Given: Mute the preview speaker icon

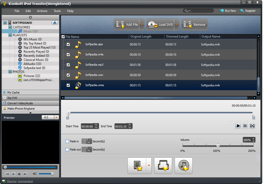Looking at the screenshot, I should point(35,174).
